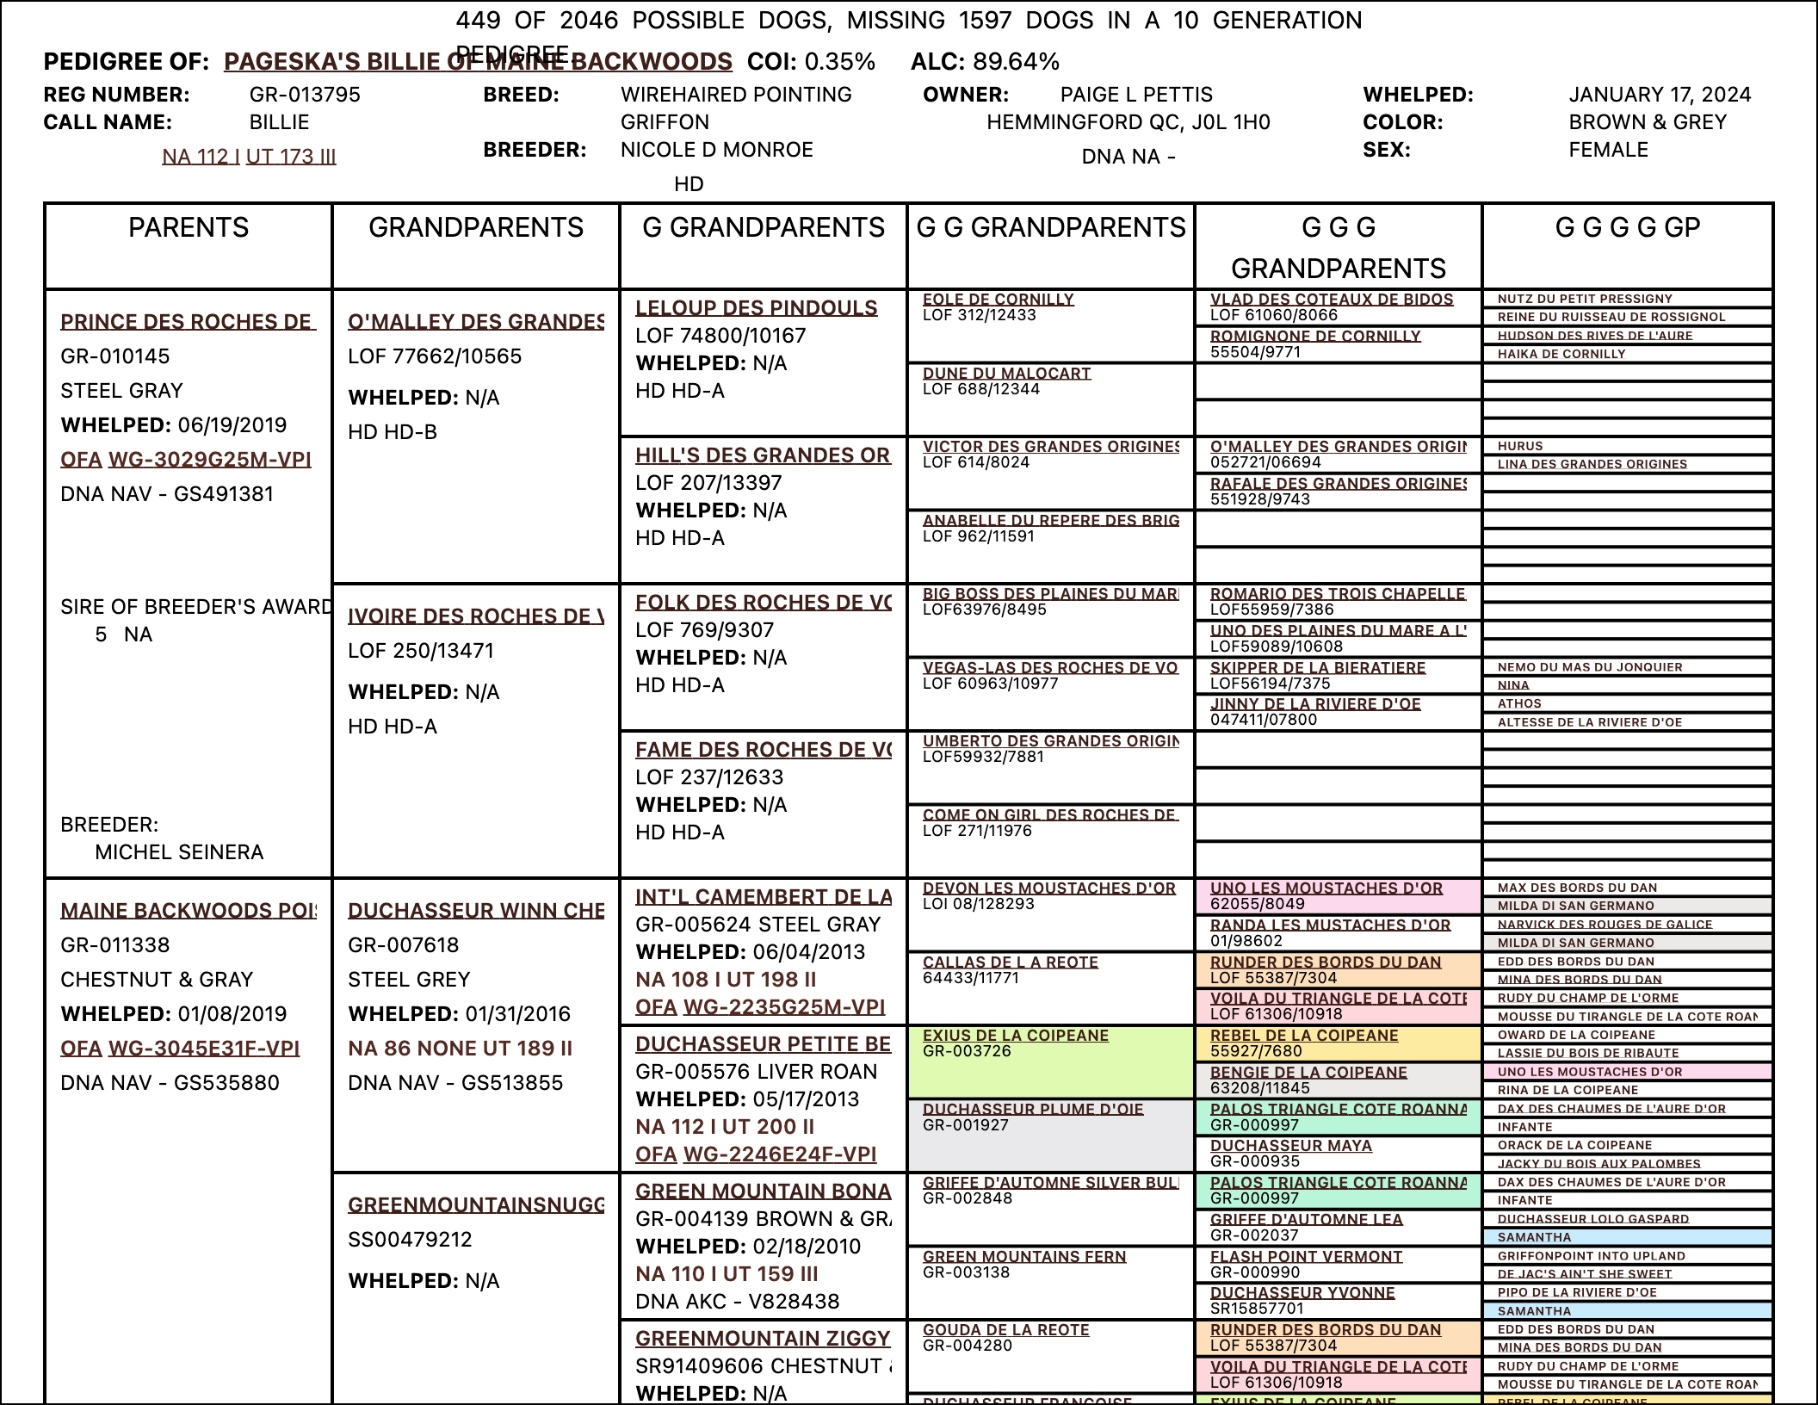Click OFA WG-2246E24F-VPI certificate link

pos(779,1154)
